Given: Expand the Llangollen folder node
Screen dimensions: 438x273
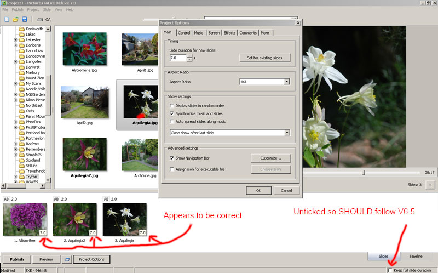Looking at the screenshot, I should point(16,61).
